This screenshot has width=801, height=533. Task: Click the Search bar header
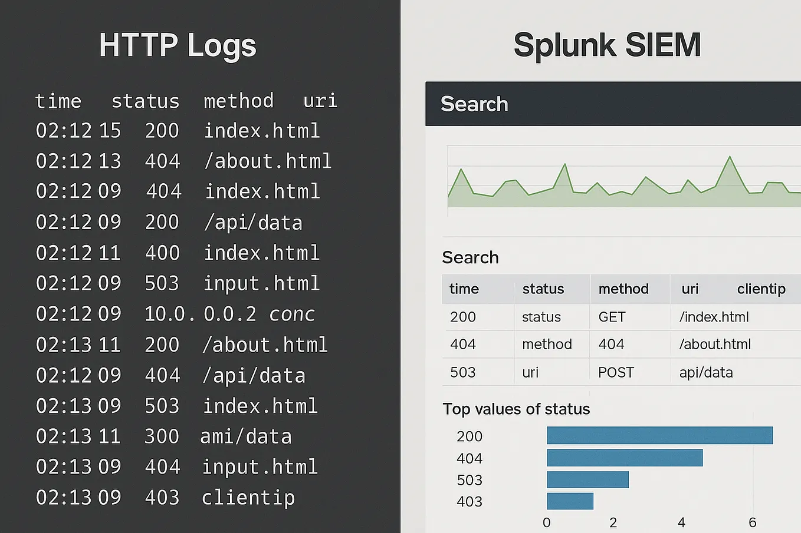(474, 104)
